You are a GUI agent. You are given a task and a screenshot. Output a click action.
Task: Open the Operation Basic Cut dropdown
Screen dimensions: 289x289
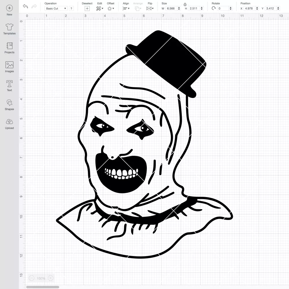pos(56,8)
